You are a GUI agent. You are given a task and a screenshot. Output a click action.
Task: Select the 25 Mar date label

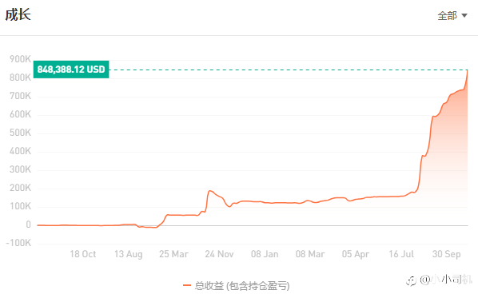(x=173, y=254)
